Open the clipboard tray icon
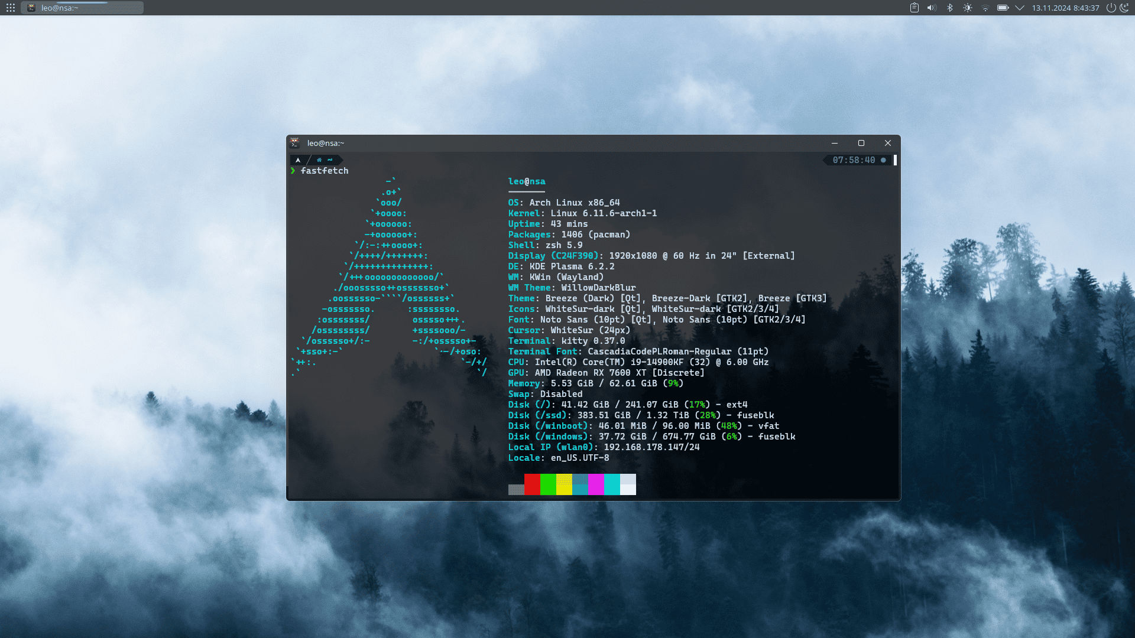The height and width of the screenshot is (638, 1135). click(x=914, y=8)
